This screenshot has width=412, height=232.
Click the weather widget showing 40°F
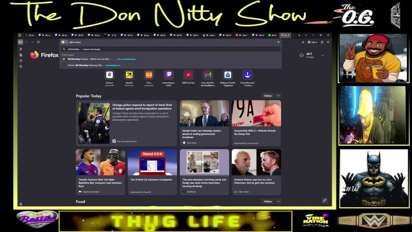click(x=306, y=55)
